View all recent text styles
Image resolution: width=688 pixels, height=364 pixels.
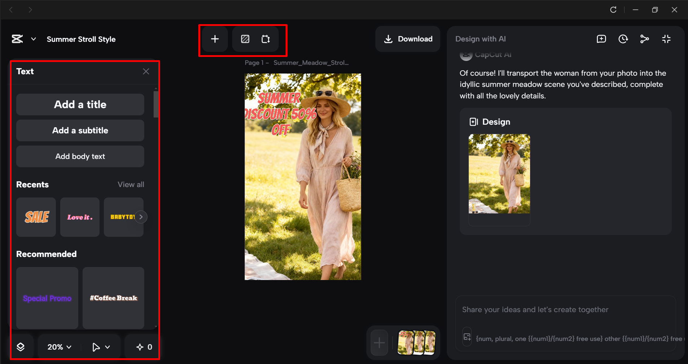click(x=131, y=185)
